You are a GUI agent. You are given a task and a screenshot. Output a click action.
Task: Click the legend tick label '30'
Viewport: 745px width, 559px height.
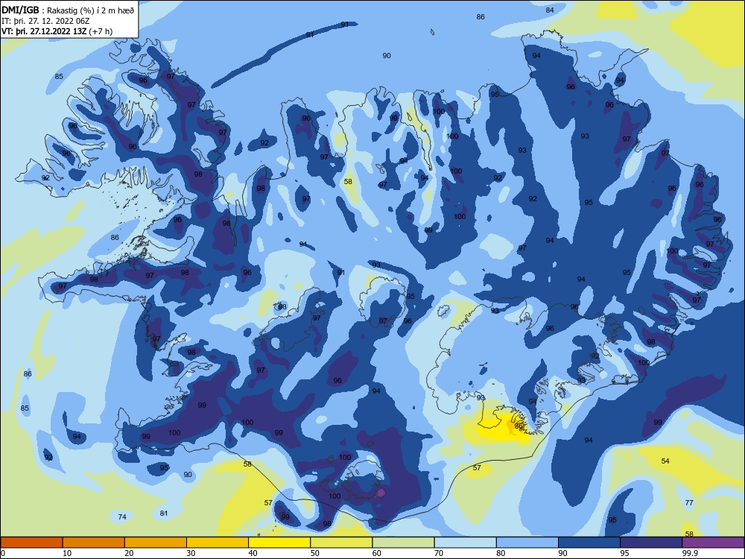[x=191, y=553]
